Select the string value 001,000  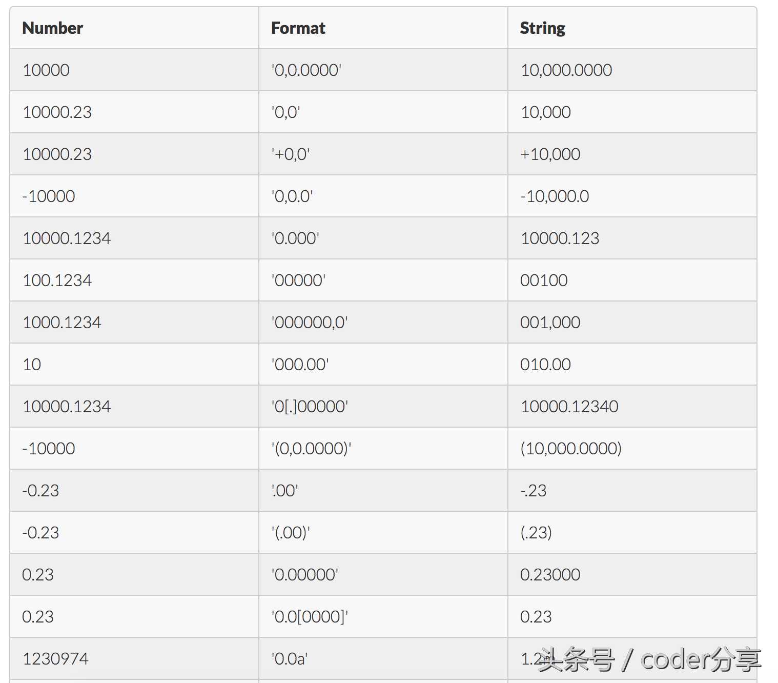tap(550, 323)
